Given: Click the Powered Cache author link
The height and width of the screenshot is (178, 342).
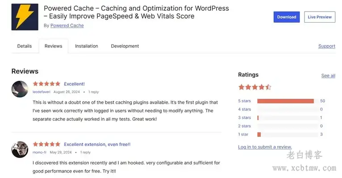Looking at the screenshot, I should pyautogui.click(x=67, y=26).
